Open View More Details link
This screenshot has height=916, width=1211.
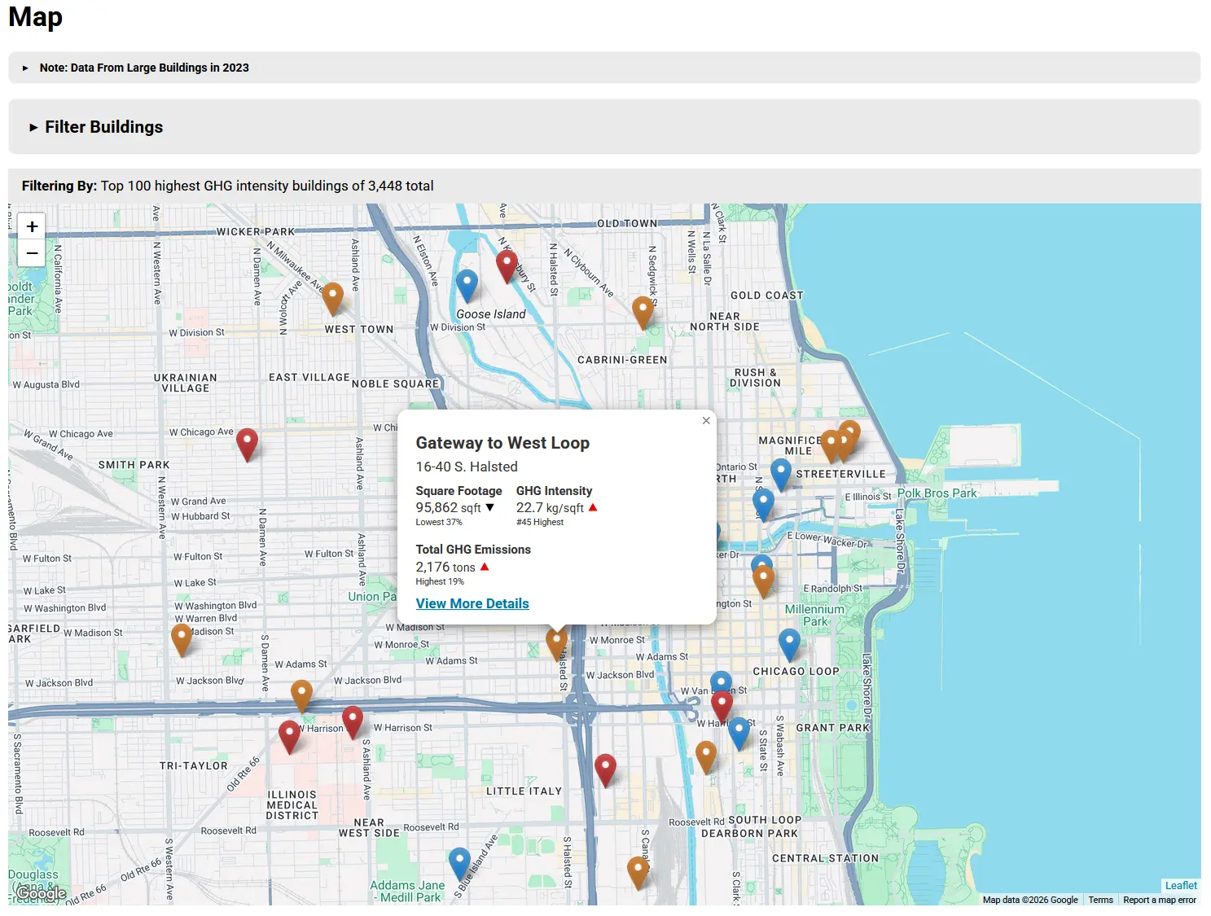click(472, 603)
